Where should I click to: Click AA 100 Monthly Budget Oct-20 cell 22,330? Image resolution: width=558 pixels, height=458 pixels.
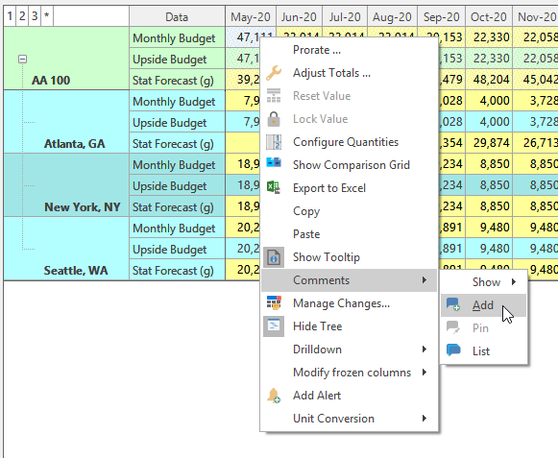point(489,37)
